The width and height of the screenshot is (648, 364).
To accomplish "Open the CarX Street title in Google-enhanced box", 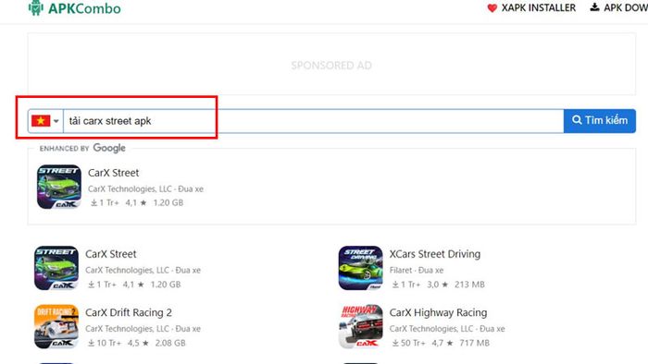I will click(113, 173).
